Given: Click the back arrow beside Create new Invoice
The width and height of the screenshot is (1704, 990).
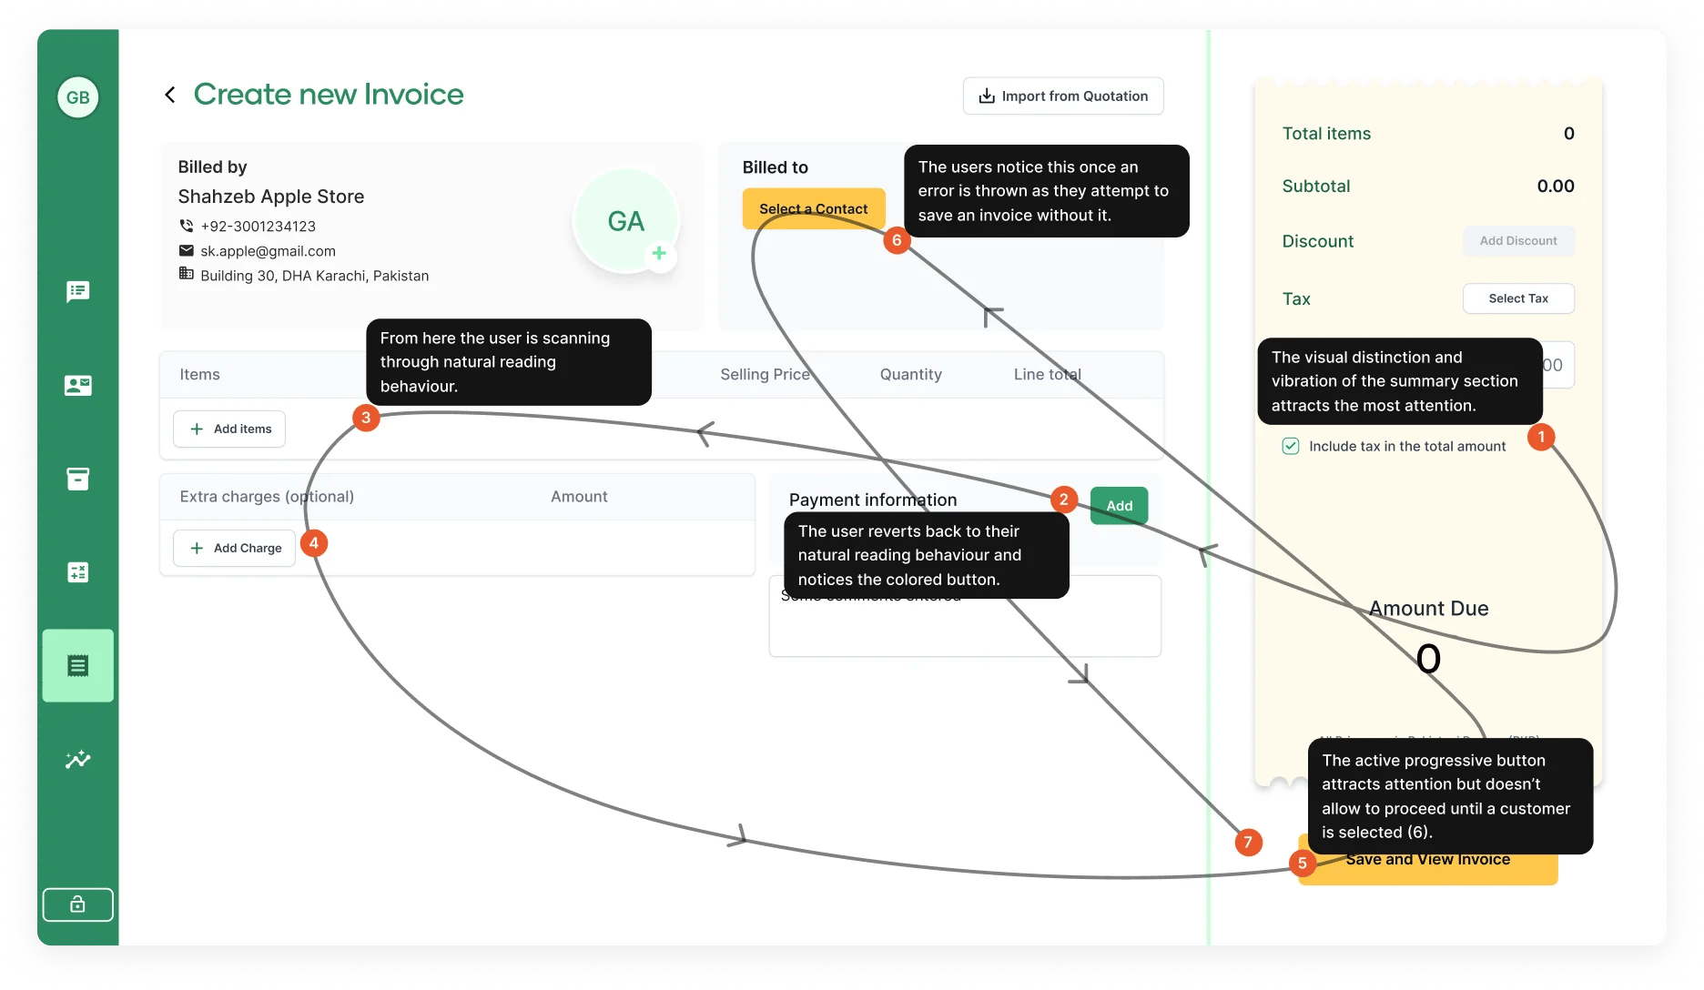Looking at the screenshot, I should pos(169,94).
